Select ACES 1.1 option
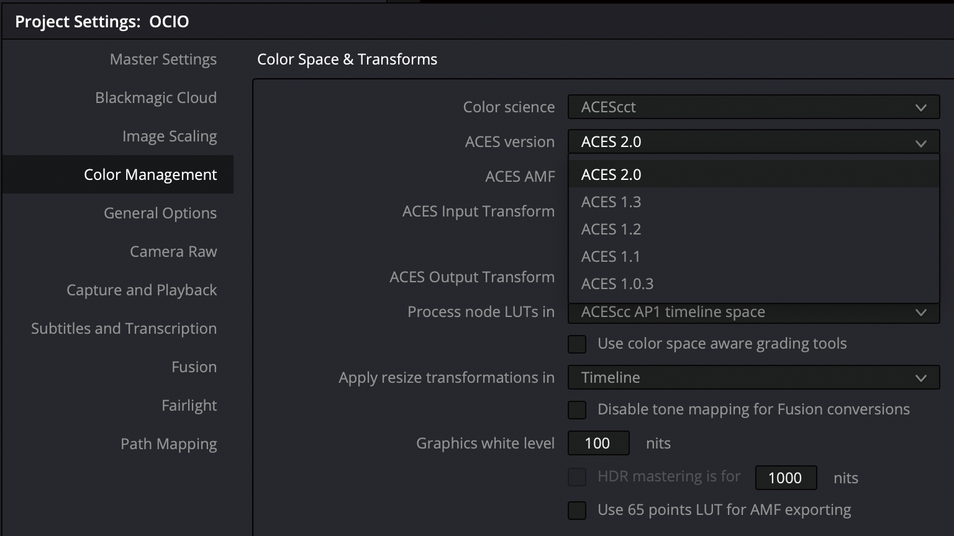Image resolution: width=954 pixels, height=536 pixels. [x=753, y=256]
